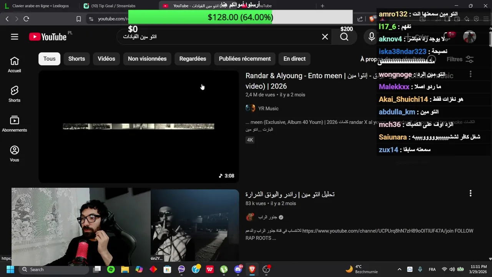Open the site settings icon beside the URL
This screenshot has width=492, height=277.
[91, 19]
